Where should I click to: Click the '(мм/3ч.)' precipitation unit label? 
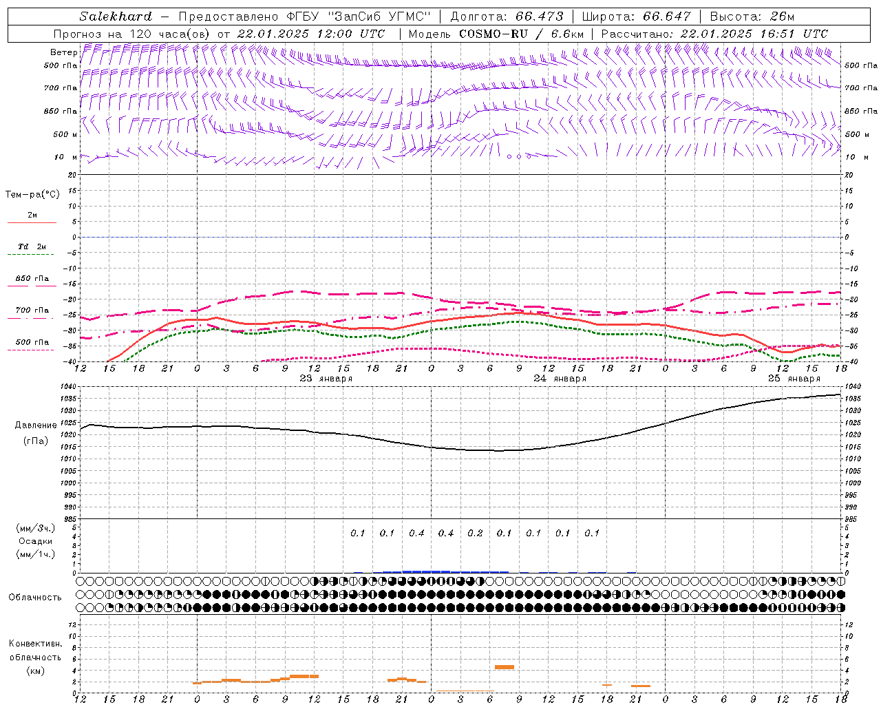[36, 528]
